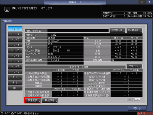The height and width of the screenshot is (115, 153).
Task: Click the 後端イレース量 value
Action: point(127,80)
